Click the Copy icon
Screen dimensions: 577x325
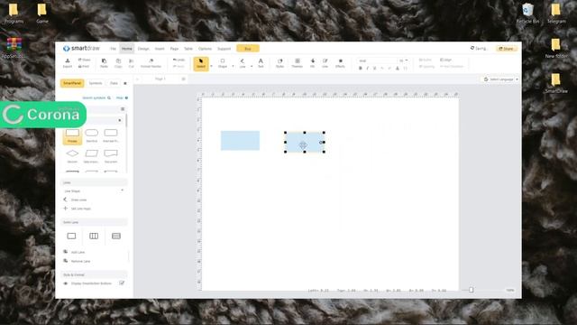click(118, 63)
